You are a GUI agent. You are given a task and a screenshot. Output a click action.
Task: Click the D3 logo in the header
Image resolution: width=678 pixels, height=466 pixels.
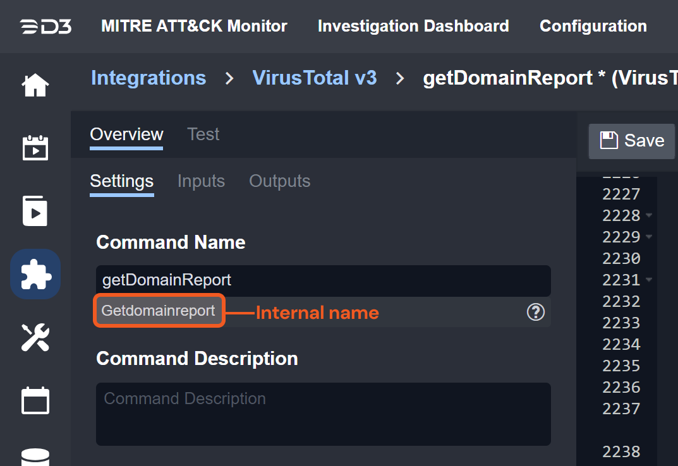click(x=45, y=27)
